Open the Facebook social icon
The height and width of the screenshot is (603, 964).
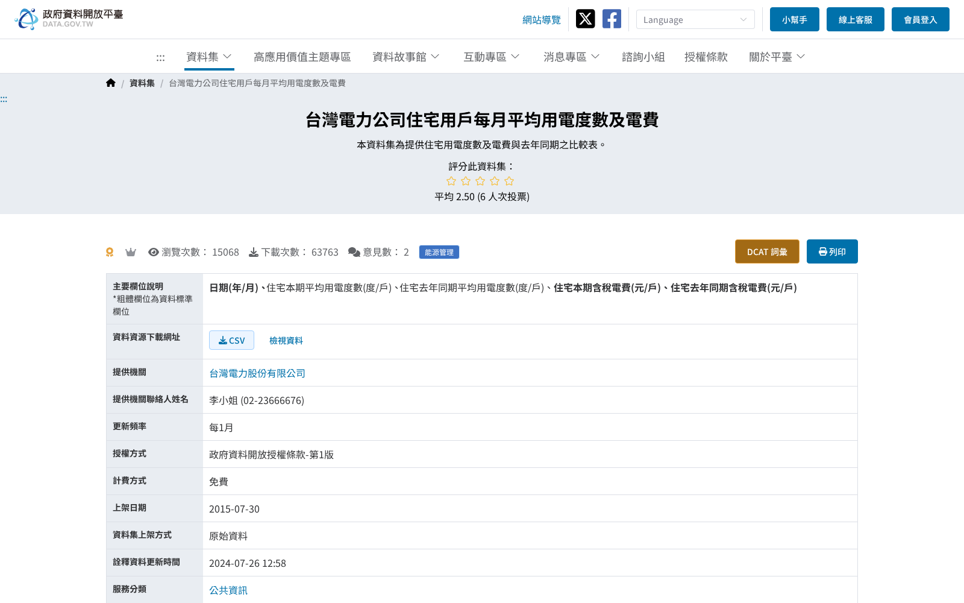pos(612,19)
